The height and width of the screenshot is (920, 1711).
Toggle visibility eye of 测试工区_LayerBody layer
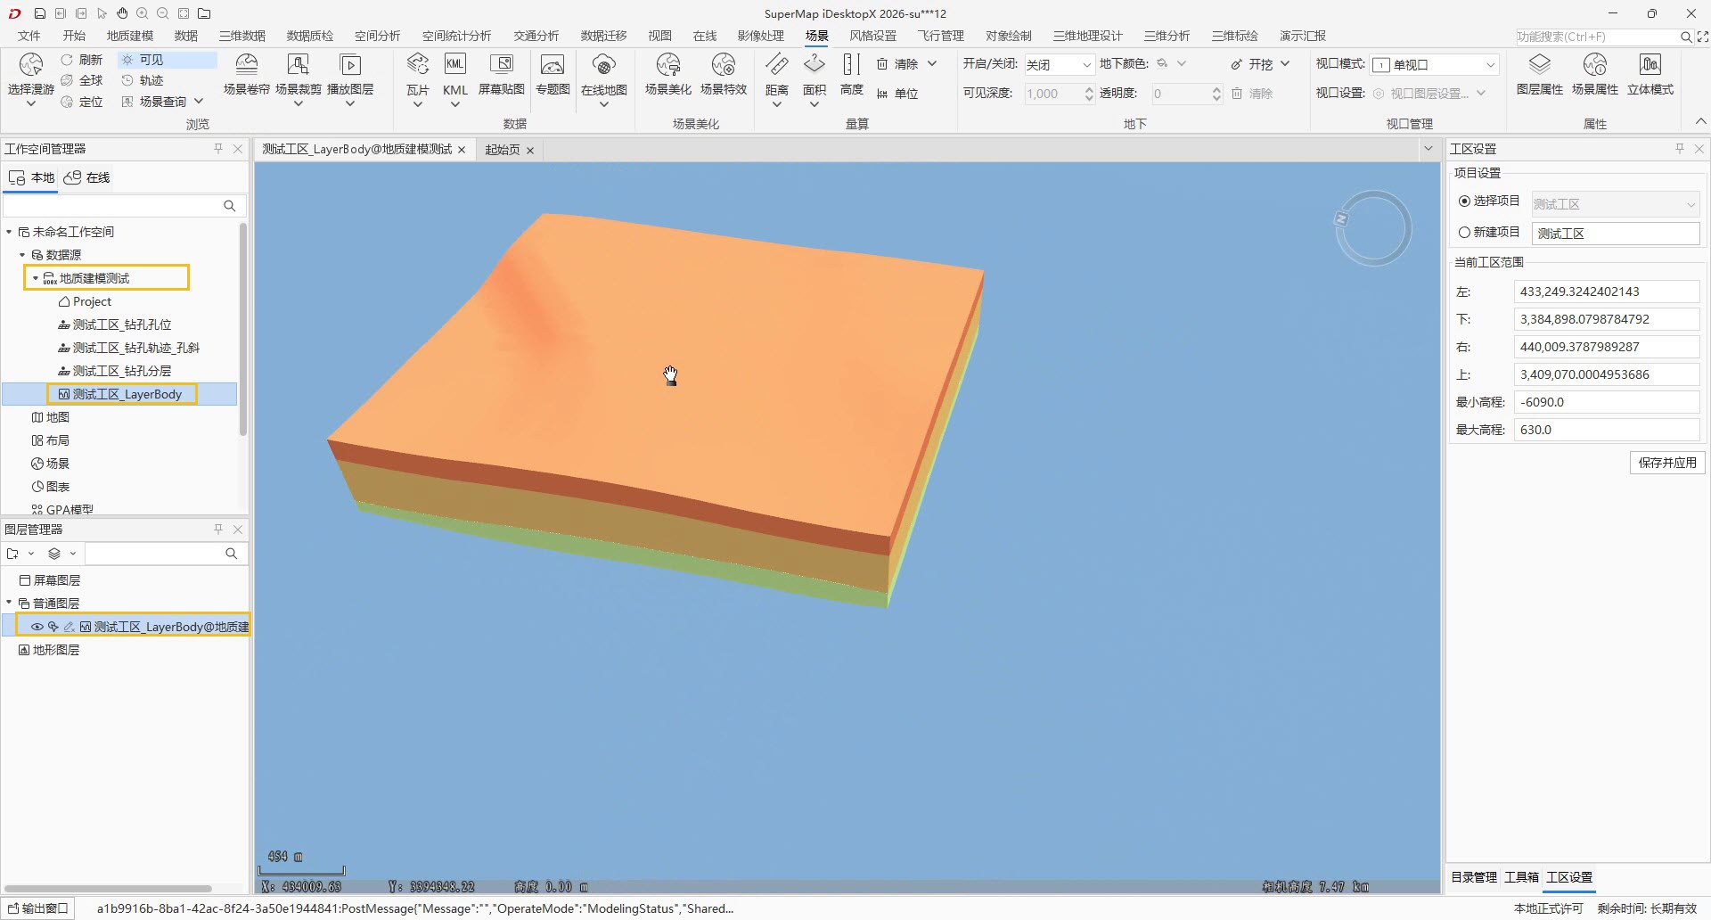[x=37, y=627]
